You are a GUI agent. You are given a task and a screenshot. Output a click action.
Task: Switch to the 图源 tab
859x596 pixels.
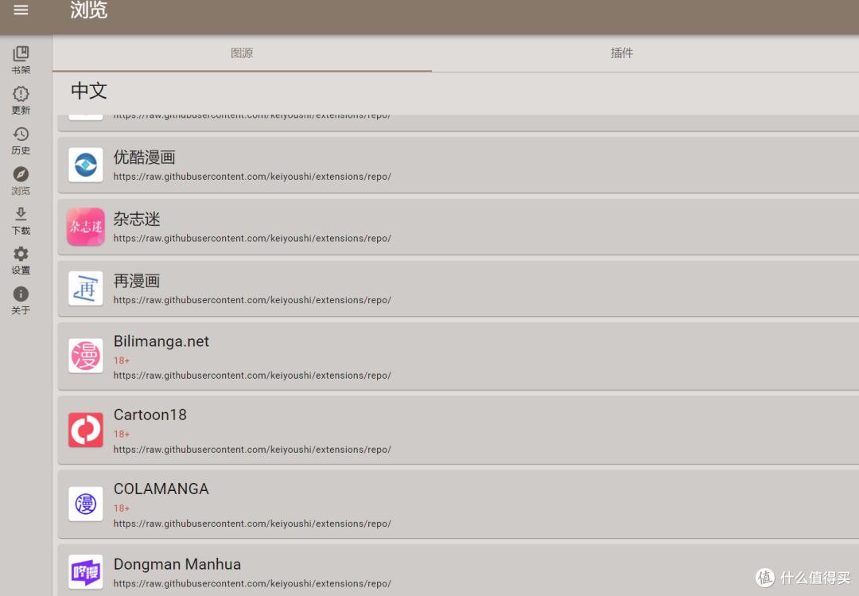[x=242, y=53]
